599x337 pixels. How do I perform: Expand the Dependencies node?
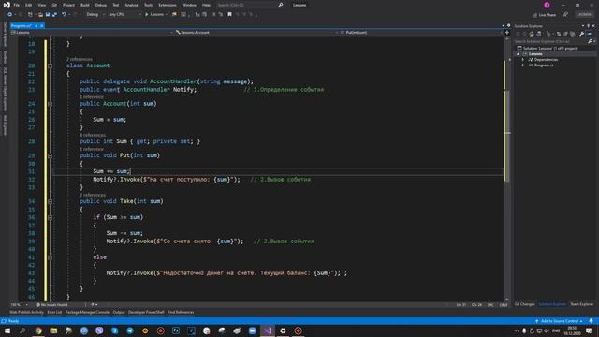click(523, 60)
